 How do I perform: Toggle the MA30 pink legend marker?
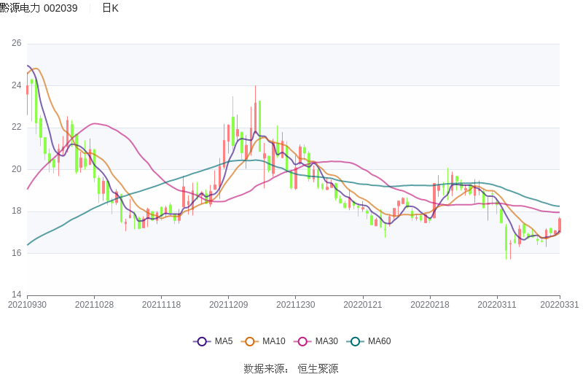tap(302, 341)
